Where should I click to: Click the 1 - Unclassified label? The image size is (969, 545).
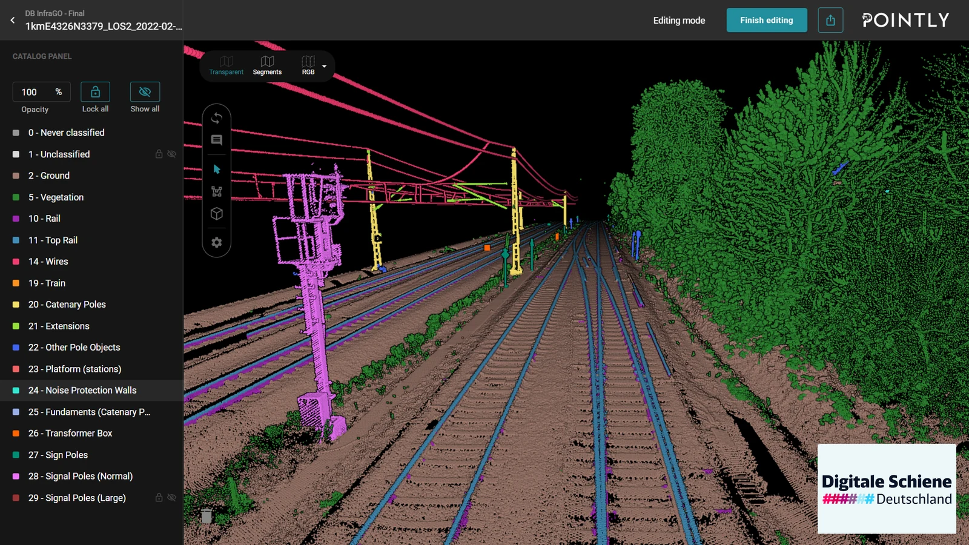point(59,154)
